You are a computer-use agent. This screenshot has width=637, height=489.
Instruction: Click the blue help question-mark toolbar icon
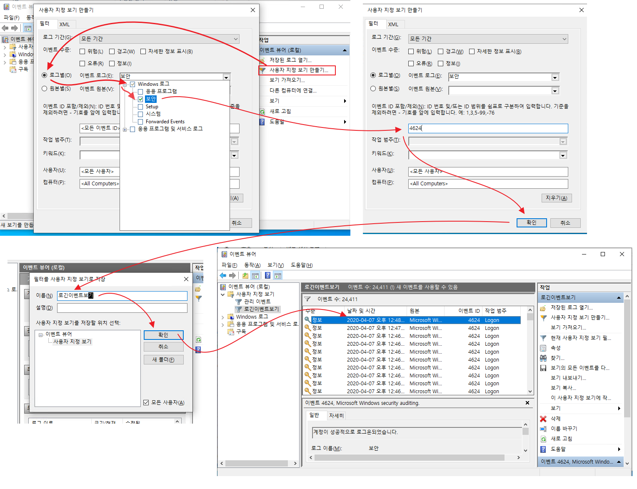268,275
